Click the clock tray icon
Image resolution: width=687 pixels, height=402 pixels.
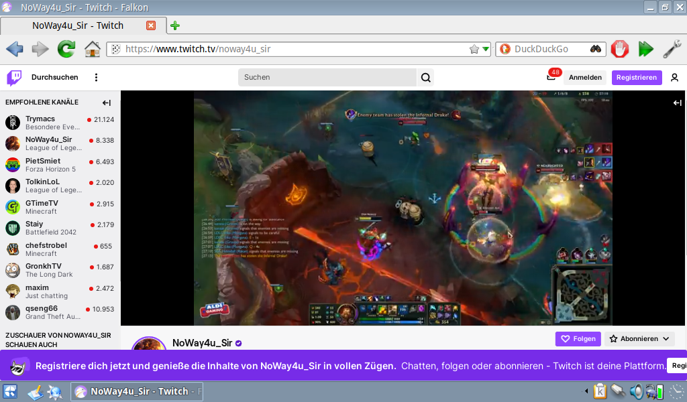click(676, 392)
